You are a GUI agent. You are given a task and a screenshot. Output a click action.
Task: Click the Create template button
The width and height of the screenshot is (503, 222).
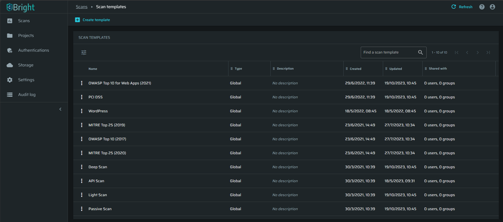(x=92, y=20)
